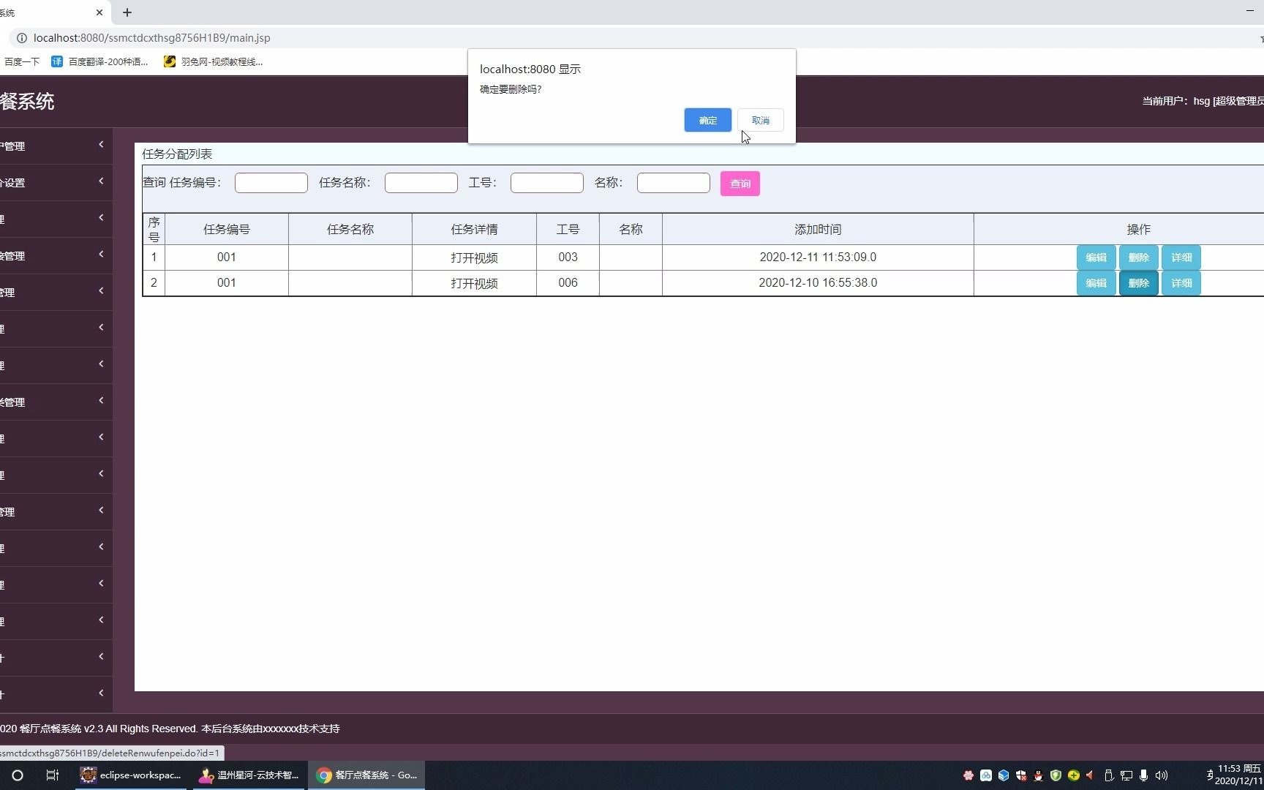The height and width of the screenshot is (790, 1264).
Task: Click the 任务分配列表 panel title
Action: click(x=177, y=154)
